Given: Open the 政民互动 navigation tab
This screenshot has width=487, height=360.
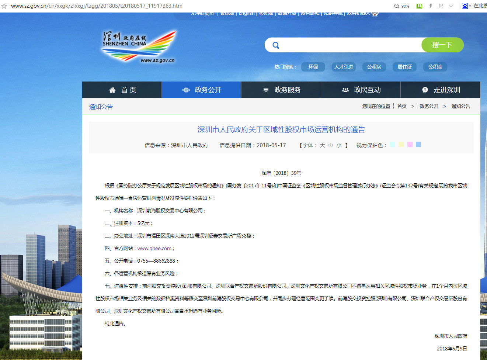Looking at the screenshot, I should (x=361, y=90).
